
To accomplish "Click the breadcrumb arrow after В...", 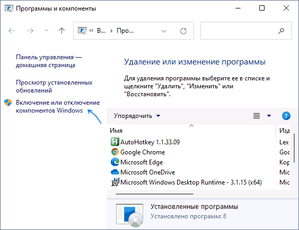I will click(x=111, y=31).
